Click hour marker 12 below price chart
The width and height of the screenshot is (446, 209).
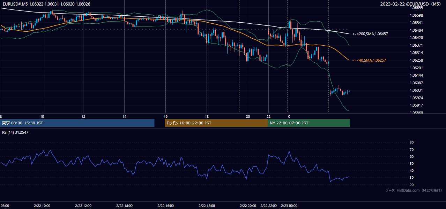click(83, 116)
